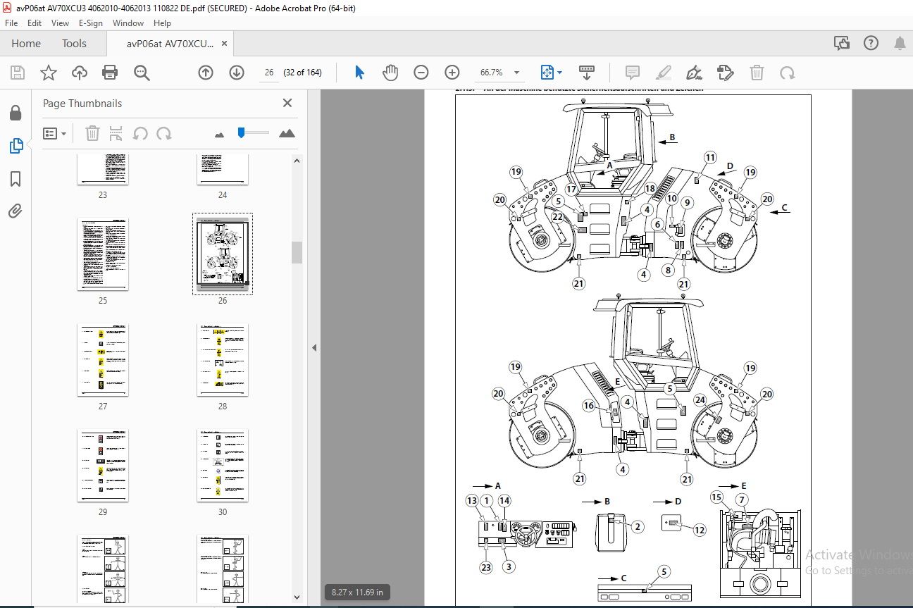The image size is (913, 608).
Task: Enlarge thumbnail size large mountain icon
Action: pyautogui.click(x=287, y=133)
